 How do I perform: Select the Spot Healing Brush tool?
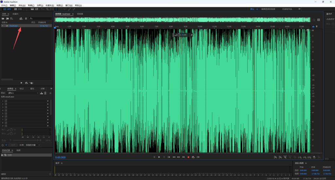tap(74, 9)
